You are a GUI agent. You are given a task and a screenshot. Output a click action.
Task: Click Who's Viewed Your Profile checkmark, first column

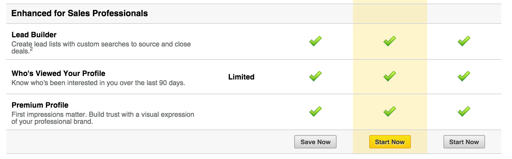(315, 76)
